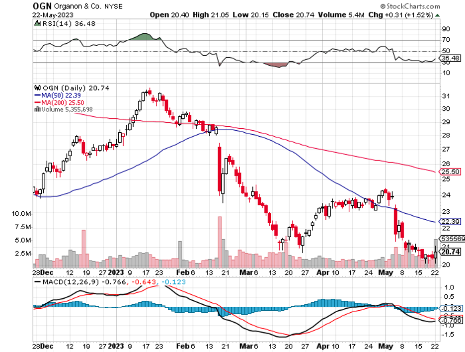This screenshot has height=352, width=465.
Task: Click the tallest volume bar near Feb 21
Action: [x=220, y=242]
